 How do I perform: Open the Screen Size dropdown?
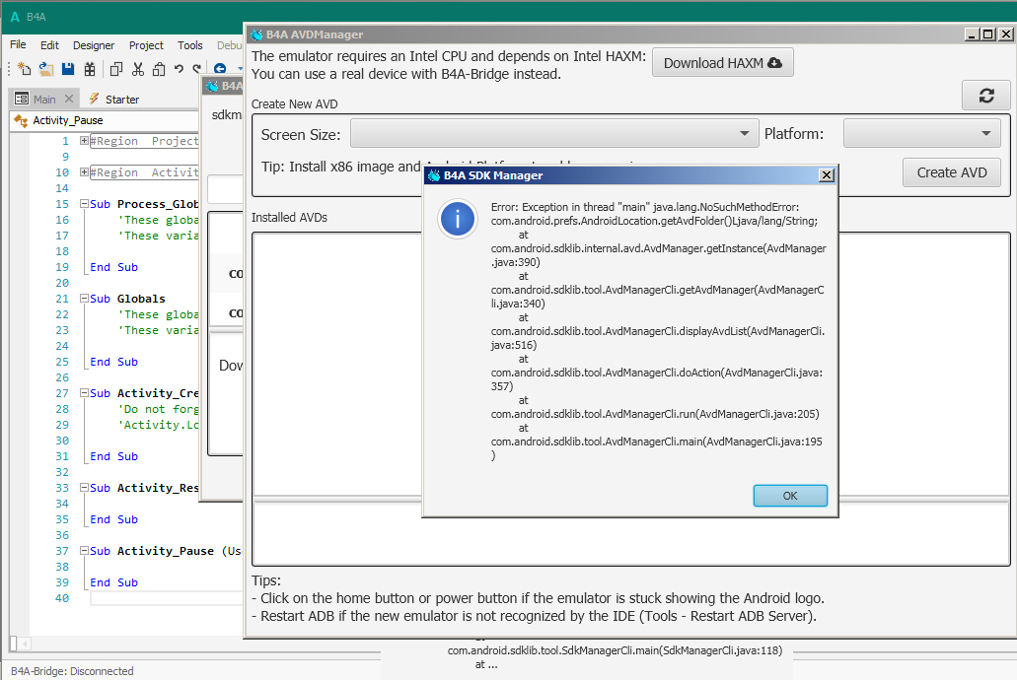click(554, 134)
